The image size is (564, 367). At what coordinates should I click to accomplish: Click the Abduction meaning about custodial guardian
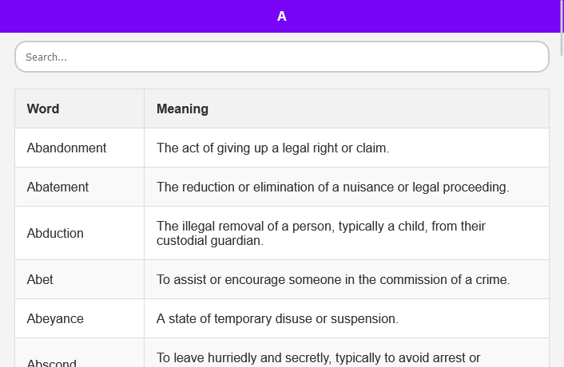(x=321, y=234)
